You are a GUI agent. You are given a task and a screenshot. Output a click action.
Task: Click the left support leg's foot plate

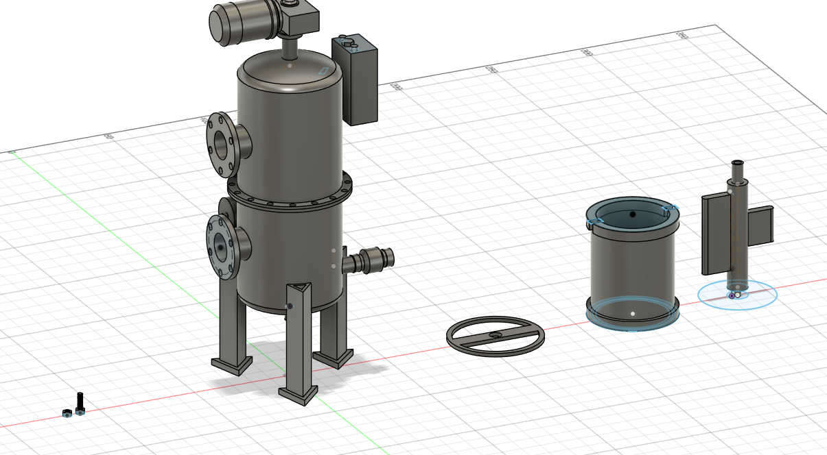click(x=231, y=365)
